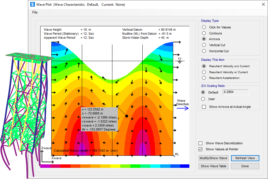
Task: Enable Show Wave Discretization checkbox
Action: [x=201, y=143]
